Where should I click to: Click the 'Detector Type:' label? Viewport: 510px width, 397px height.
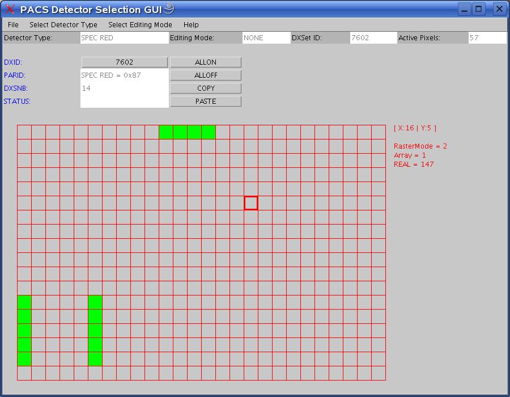pyautogui.click(x=28, y=38)
